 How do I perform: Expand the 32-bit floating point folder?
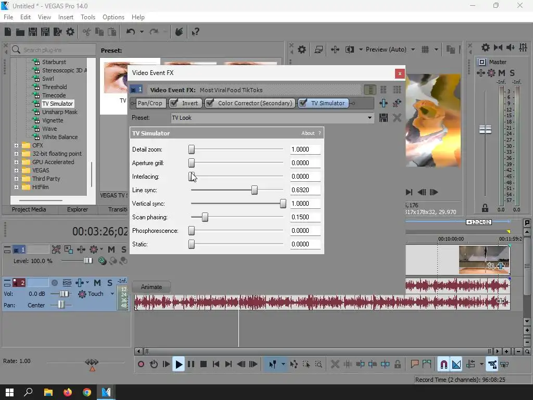pyautogui.click(x=16, y=154)
